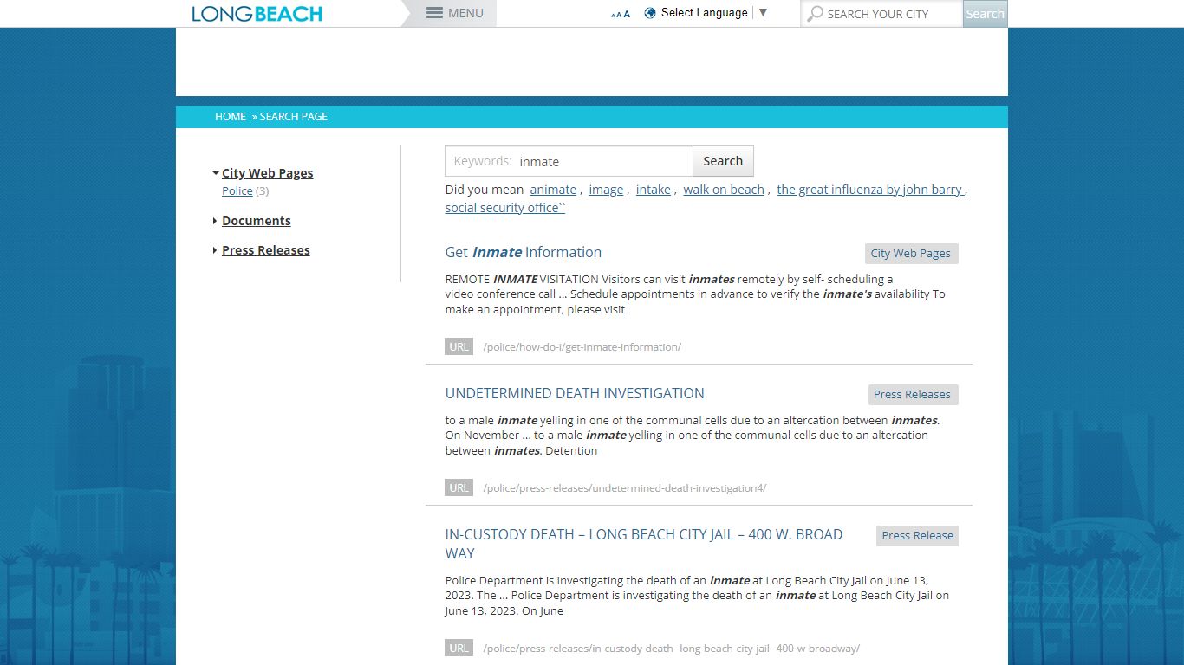The height and width of the screenshot is (665, 1184).
Task: Click the URL badge for in-custody death result
Action: [459, 648]
